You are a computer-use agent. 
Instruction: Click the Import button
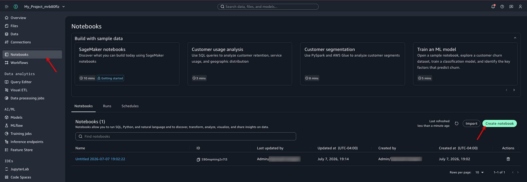pos(471,123)
